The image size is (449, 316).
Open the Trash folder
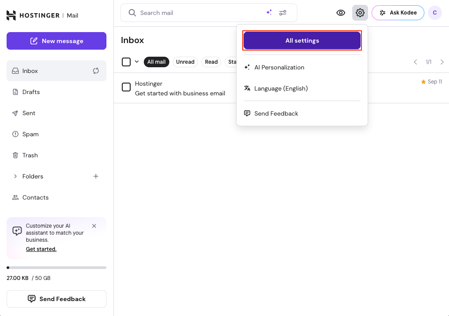click(x=30, y=155)
